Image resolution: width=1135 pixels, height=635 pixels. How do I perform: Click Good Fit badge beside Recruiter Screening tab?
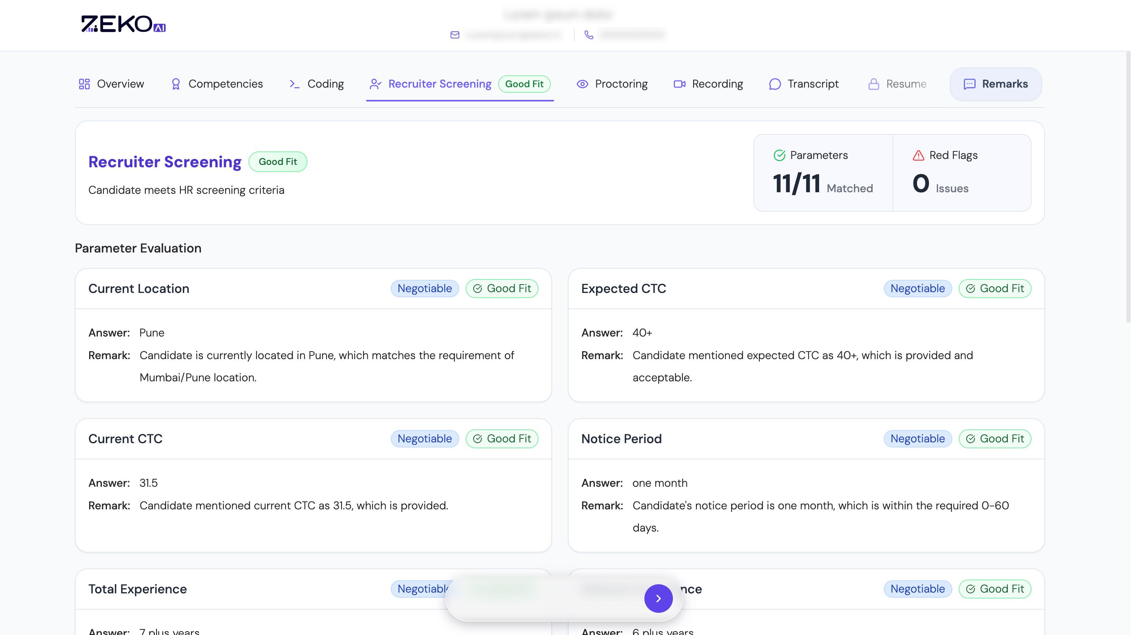tap(524, 84)
